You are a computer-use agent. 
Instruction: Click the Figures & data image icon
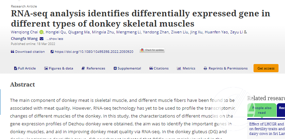click(46, 68)
